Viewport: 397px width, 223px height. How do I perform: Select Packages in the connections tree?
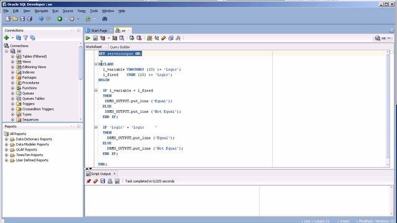point(29,77)
